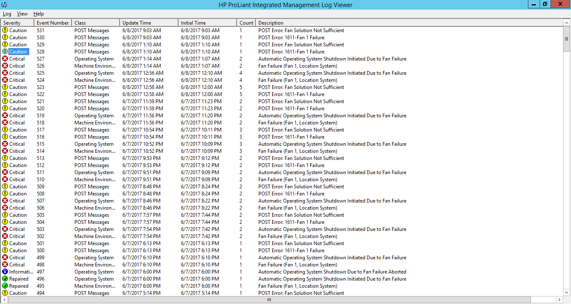Click the vertical scrollbar up arrow

click(567, 23)
